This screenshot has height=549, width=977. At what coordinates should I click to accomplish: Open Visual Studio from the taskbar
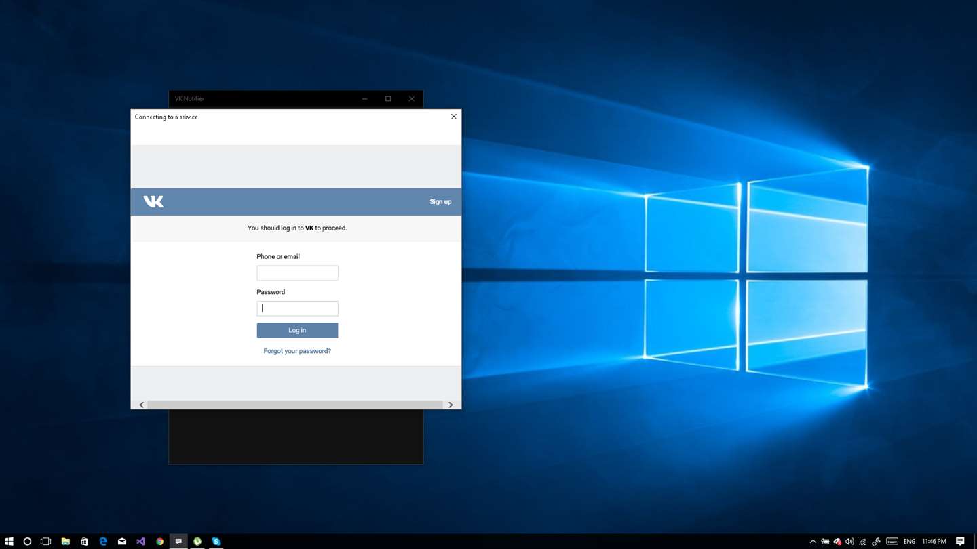[x=140, y=542]
